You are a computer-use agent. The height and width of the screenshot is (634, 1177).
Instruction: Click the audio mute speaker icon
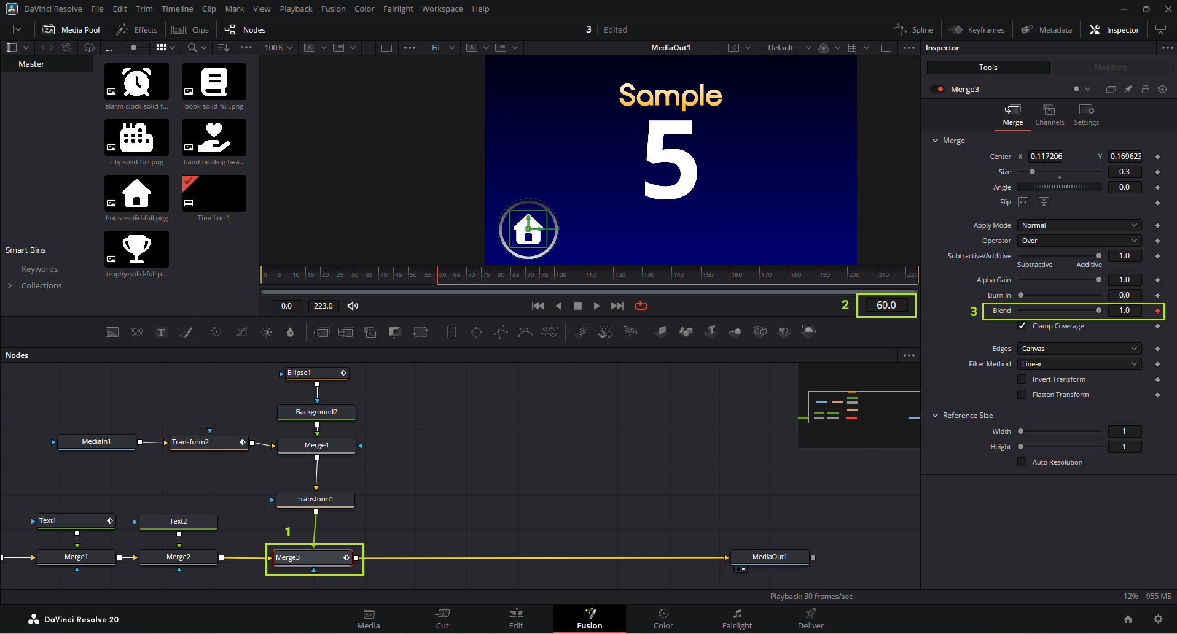tap(353, 306)
